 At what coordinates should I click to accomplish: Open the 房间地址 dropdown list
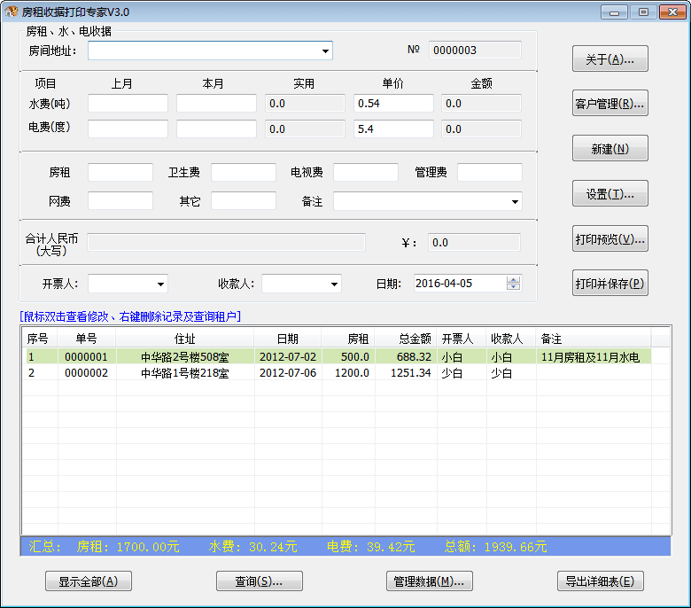tap(325, 51)
